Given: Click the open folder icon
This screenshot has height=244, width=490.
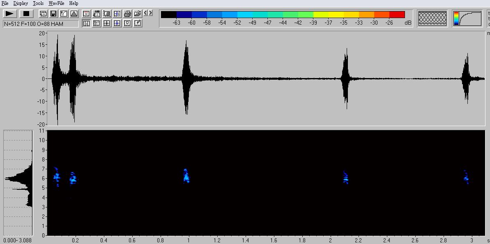Looking at the screenshot, I should (138, 14).
